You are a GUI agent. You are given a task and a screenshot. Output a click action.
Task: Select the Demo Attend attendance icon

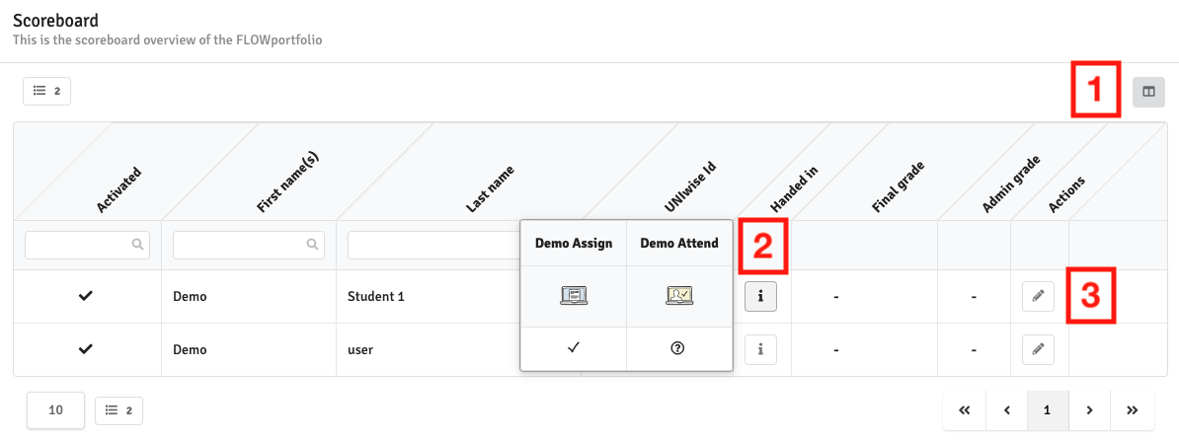679,297
